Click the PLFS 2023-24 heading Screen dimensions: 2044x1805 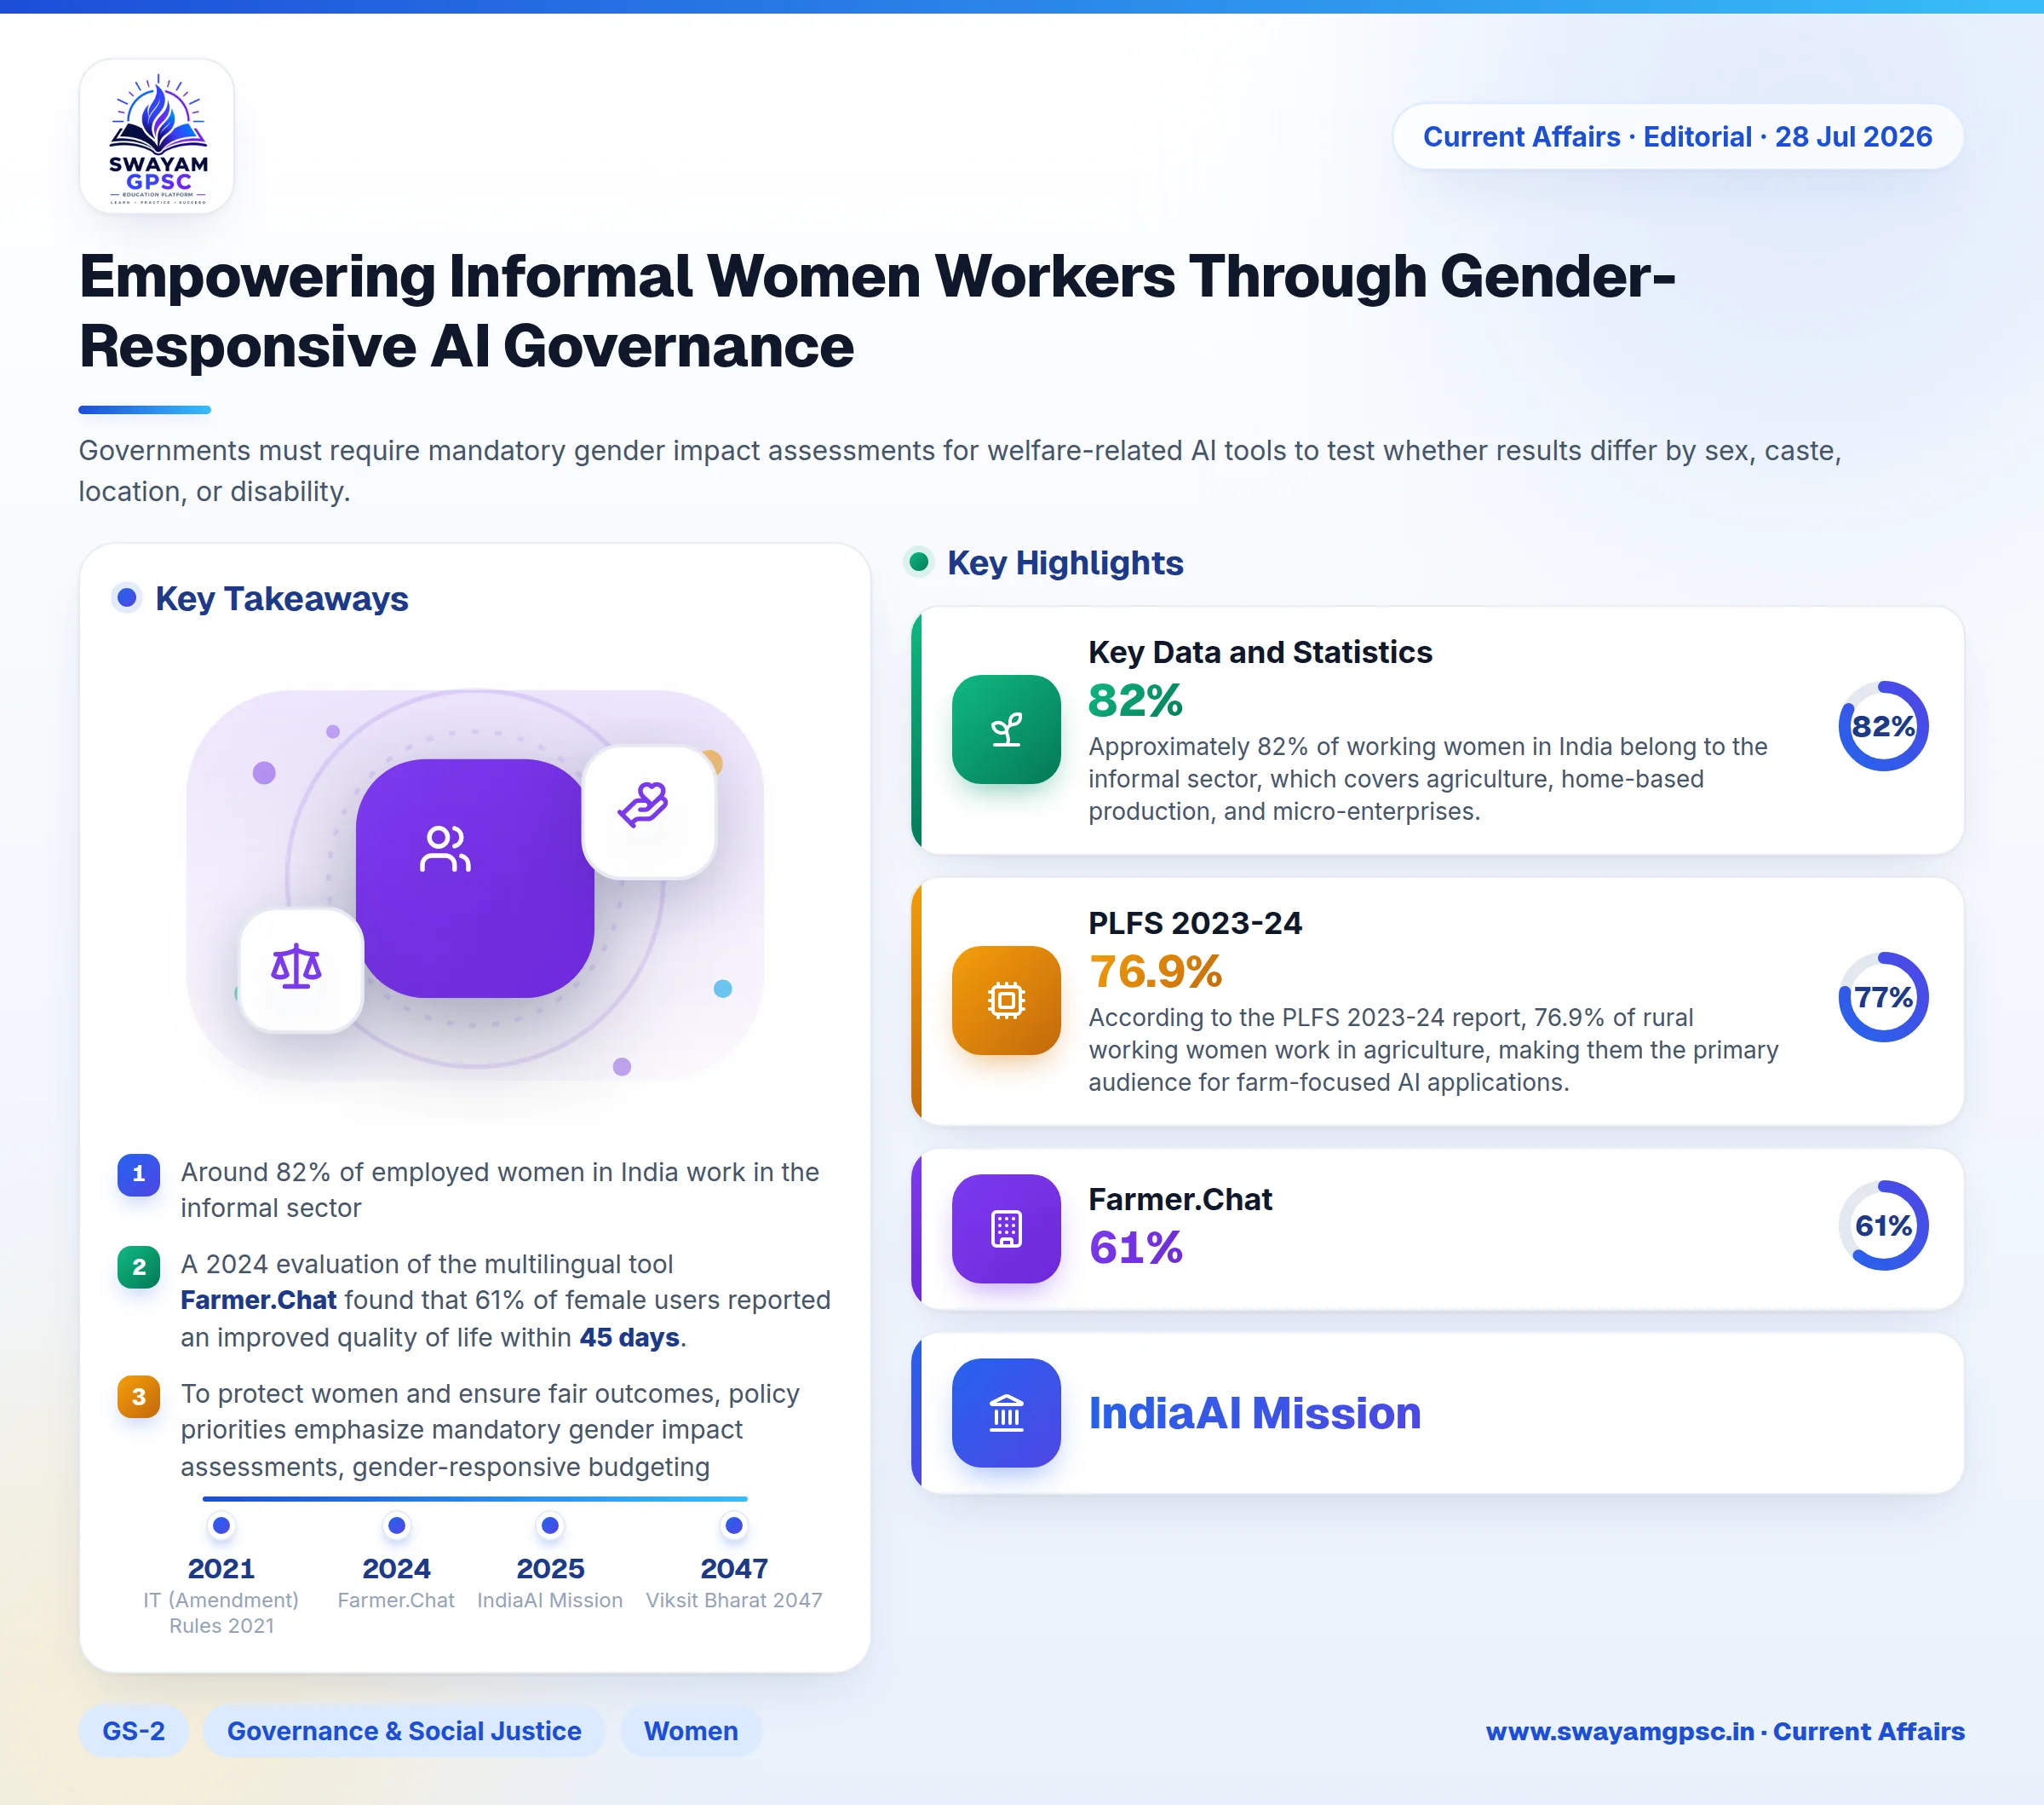tap(1195, 922)
